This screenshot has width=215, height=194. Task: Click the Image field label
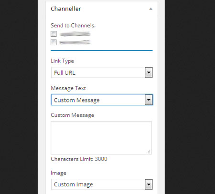pyautogui.click(x=58, y=173)
